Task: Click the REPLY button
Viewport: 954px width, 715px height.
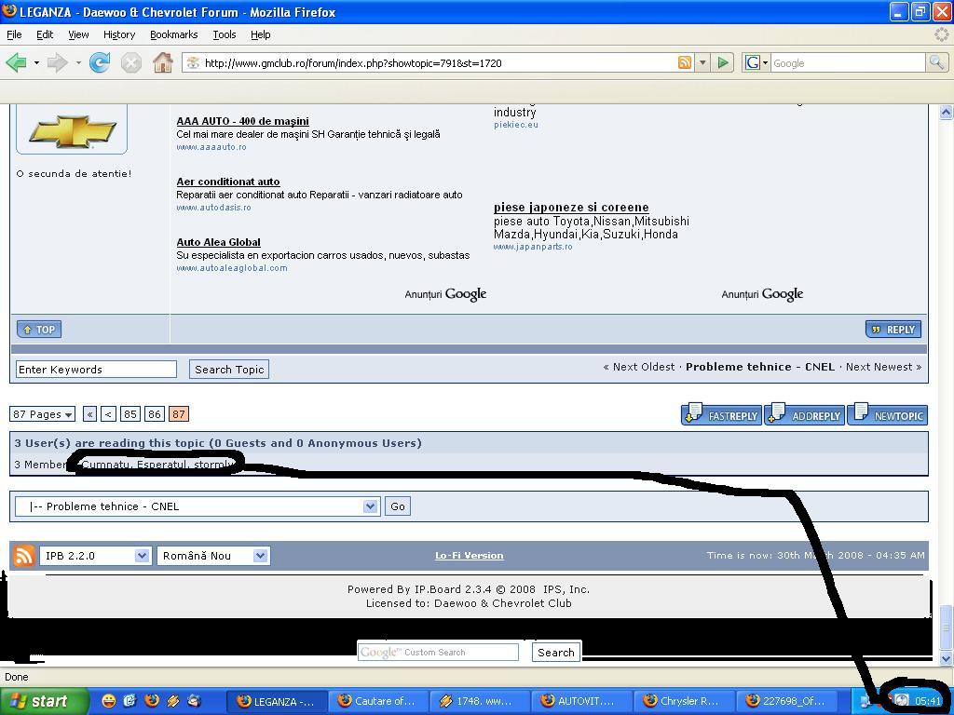Action: click(893, 330)
